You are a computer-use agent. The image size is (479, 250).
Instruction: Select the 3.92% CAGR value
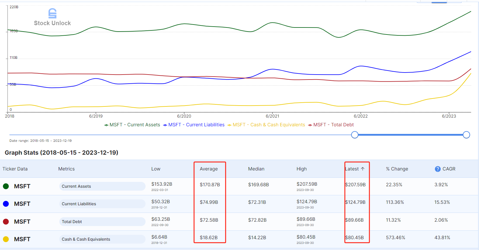point(441,185)
